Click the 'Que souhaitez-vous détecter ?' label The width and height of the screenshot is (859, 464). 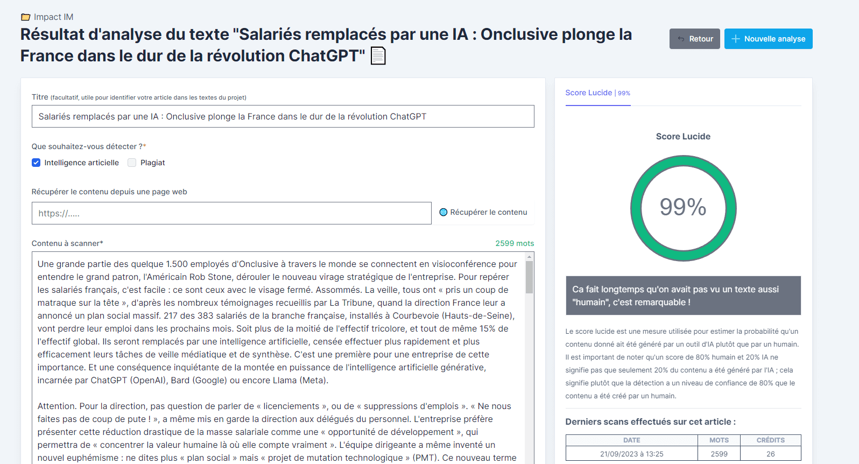(89, 146)
